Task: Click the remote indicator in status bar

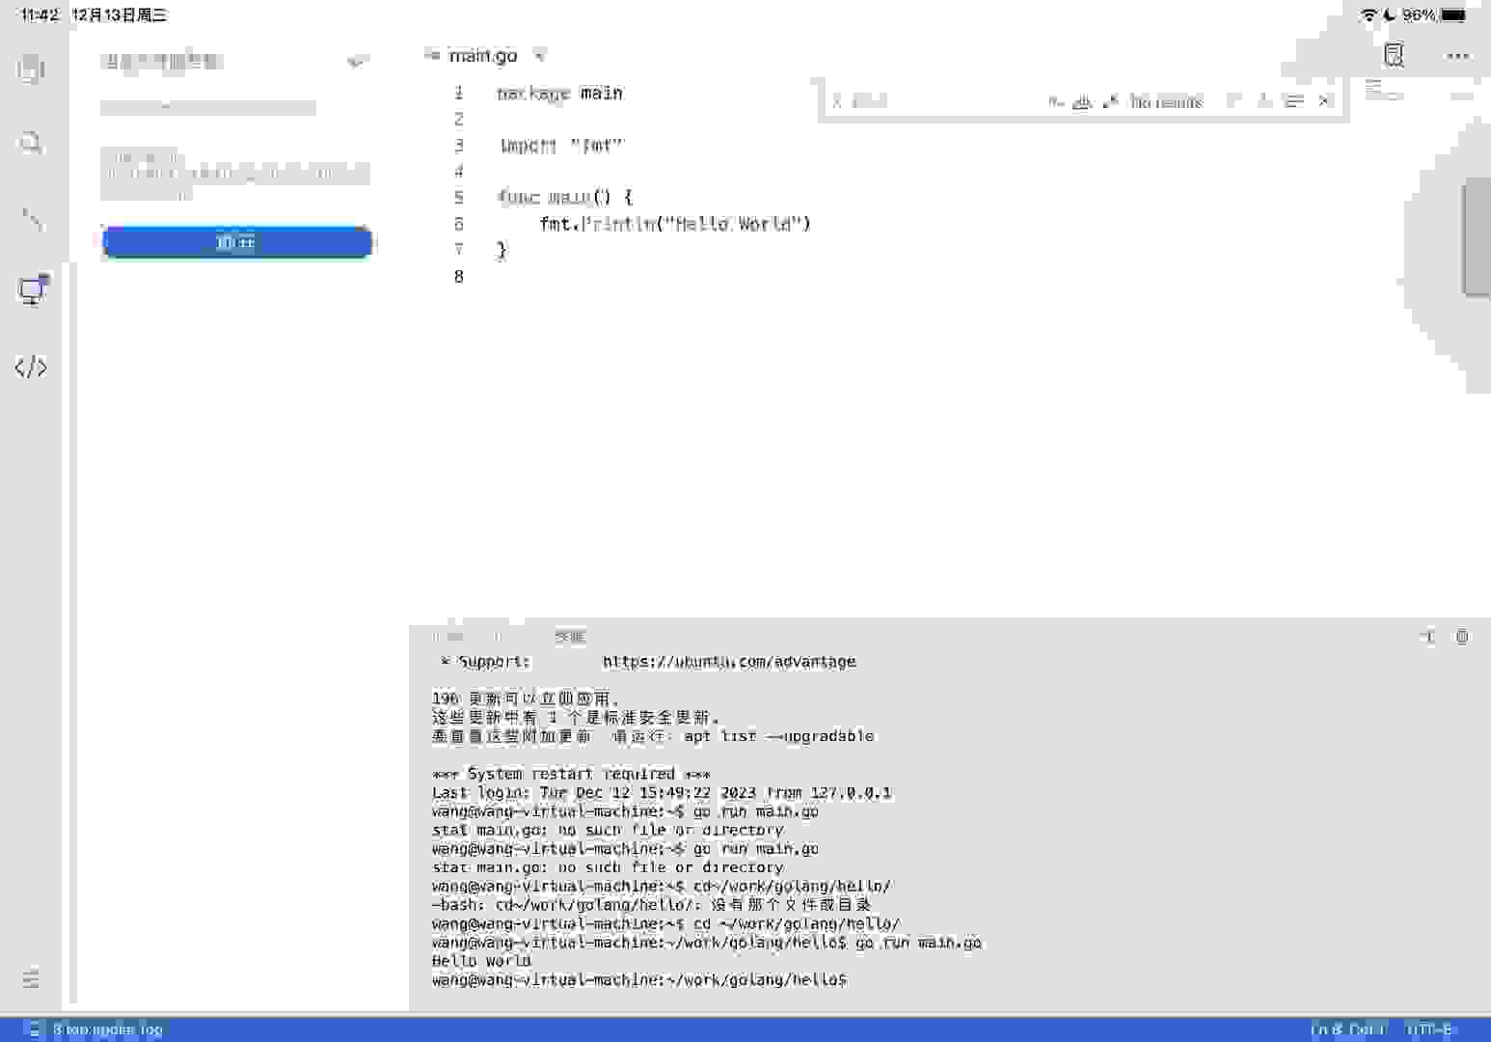Action: [34, 1029]
